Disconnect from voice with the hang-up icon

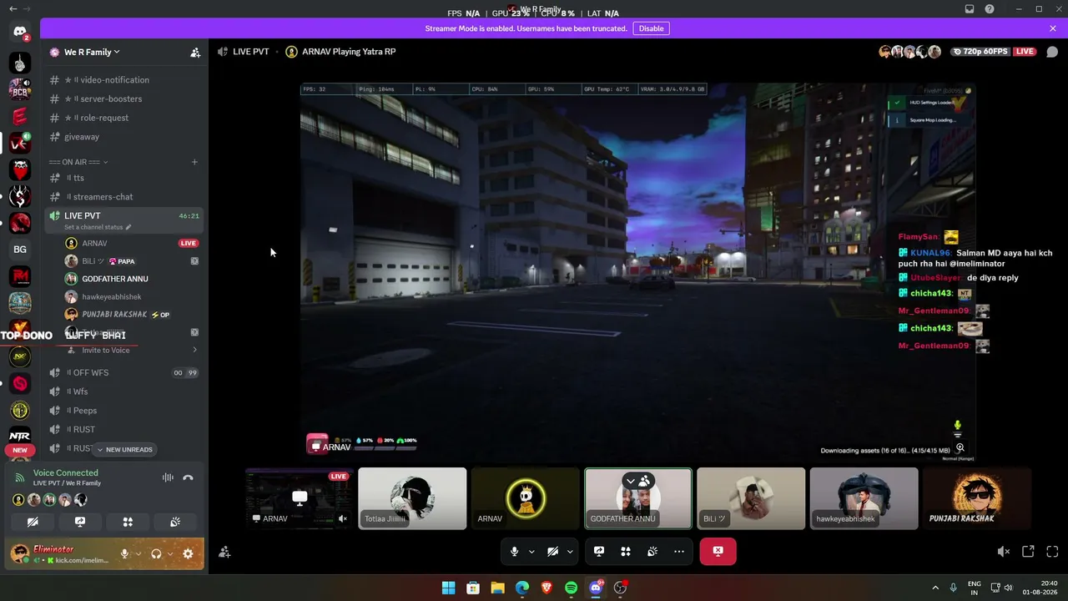(x=189, y=477)
